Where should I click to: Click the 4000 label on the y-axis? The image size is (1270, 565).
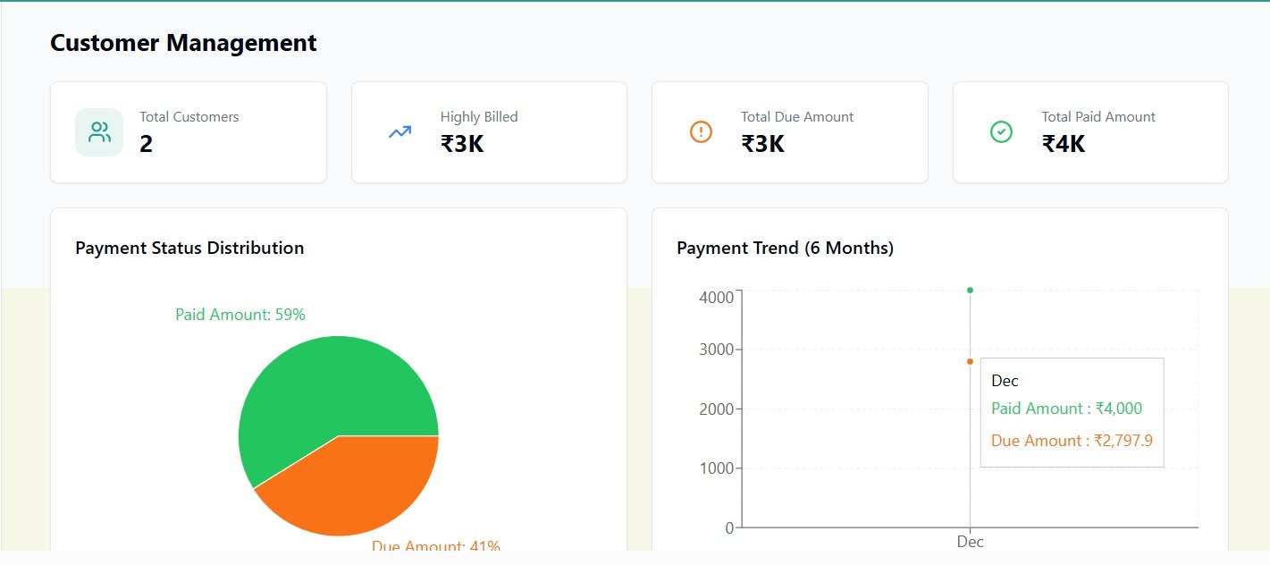(716, 297)
